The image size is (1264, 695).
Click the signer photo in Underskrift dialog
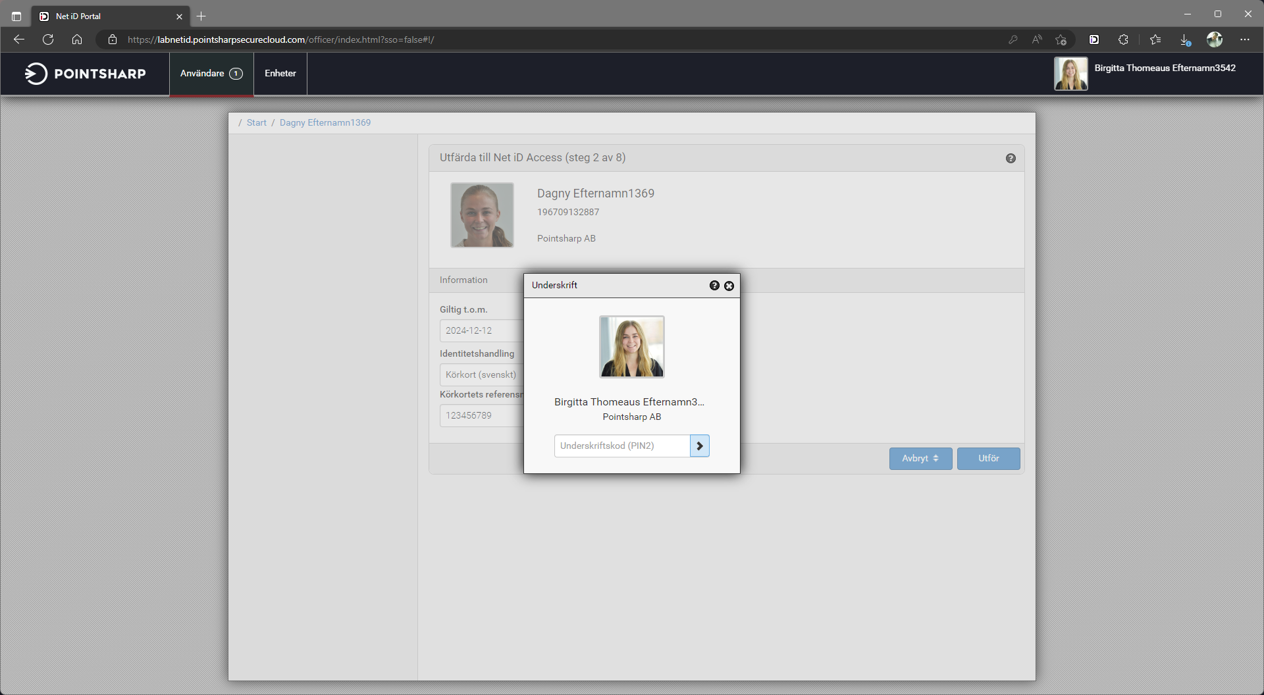632,347
